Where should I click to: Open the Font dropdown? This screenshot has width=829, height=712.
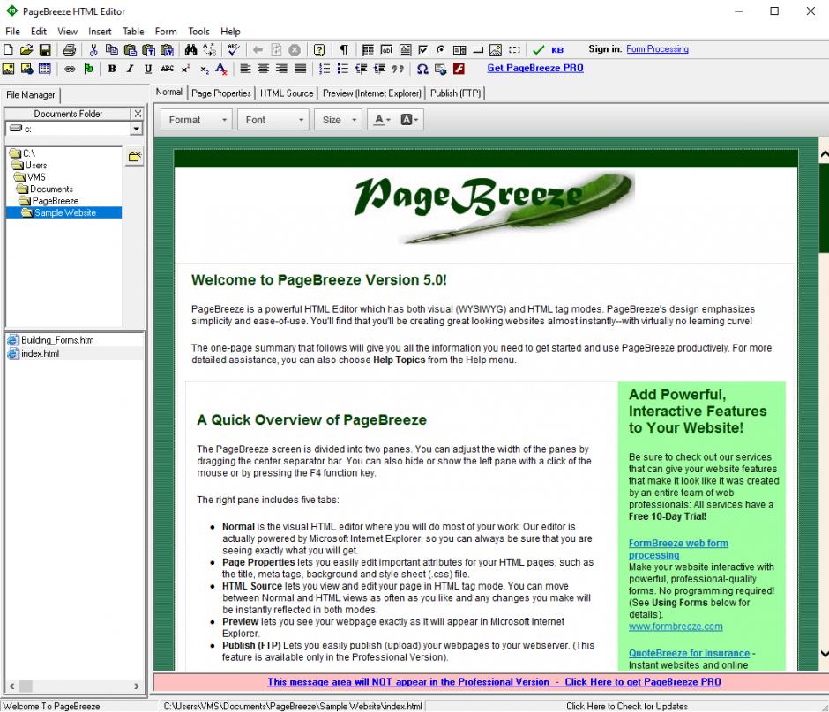(x=273, y=120)
